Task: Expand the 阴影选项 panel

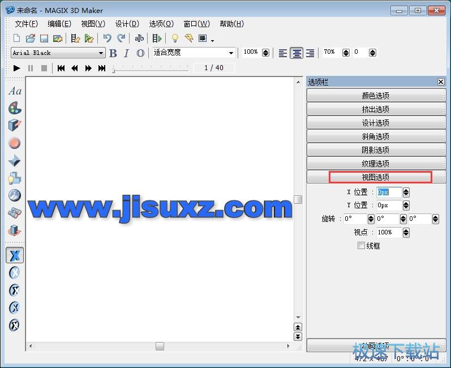Action: click(x=376, y=149)
